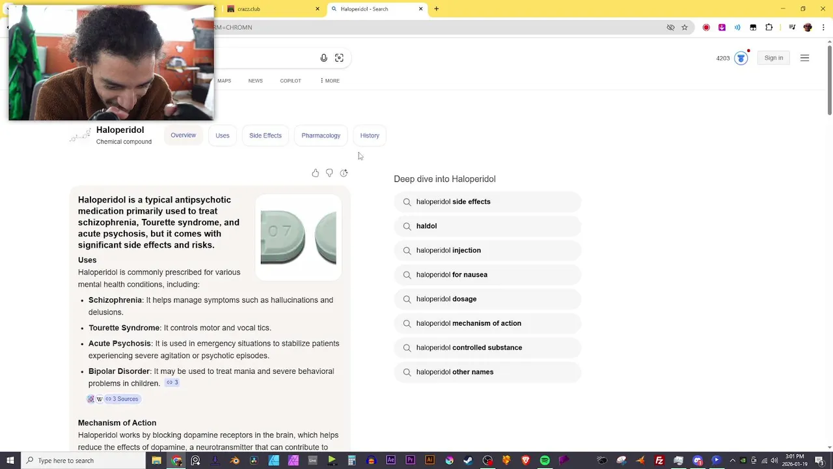The image size is (833, 469).
Task: Open the COPILOT search tab
Action: [290, 81]
